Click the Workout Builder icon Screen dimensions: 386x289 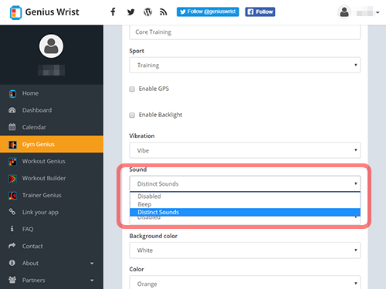(x=12, y=179)
